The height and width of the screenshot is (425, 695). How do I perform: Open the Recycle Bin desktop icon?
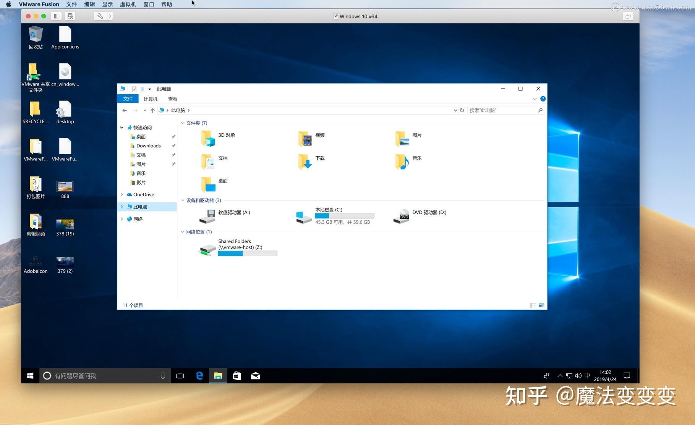click(36, 37)
